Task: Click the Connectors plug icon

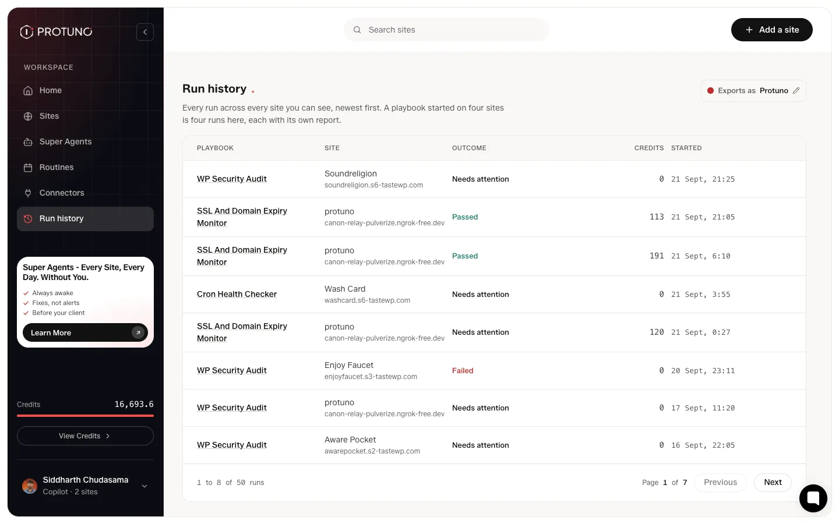Action: (28, 193)
